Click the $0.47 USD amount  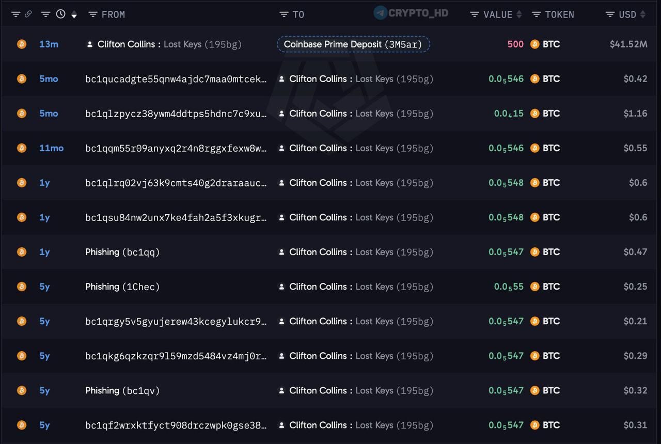point(635,252)
